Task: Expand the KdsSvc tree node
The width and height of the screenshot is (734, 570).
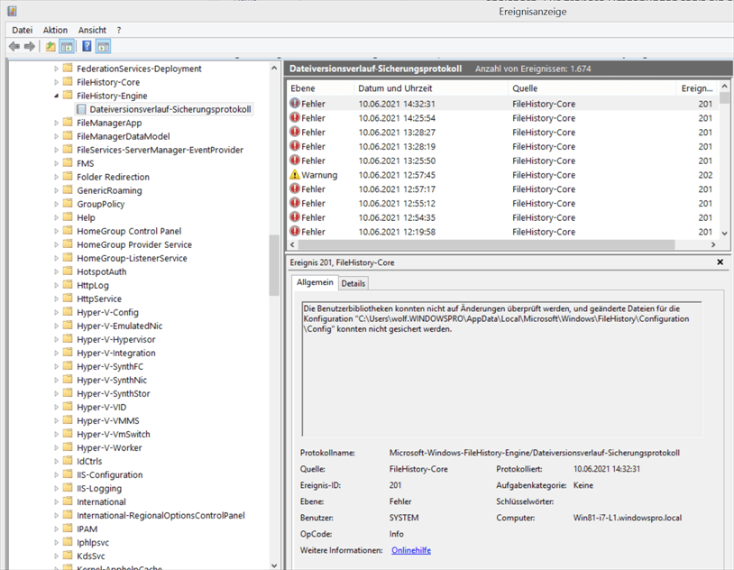Action: 56,556
